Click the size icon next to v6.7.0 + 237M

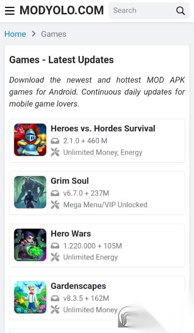tap(55, 193)
